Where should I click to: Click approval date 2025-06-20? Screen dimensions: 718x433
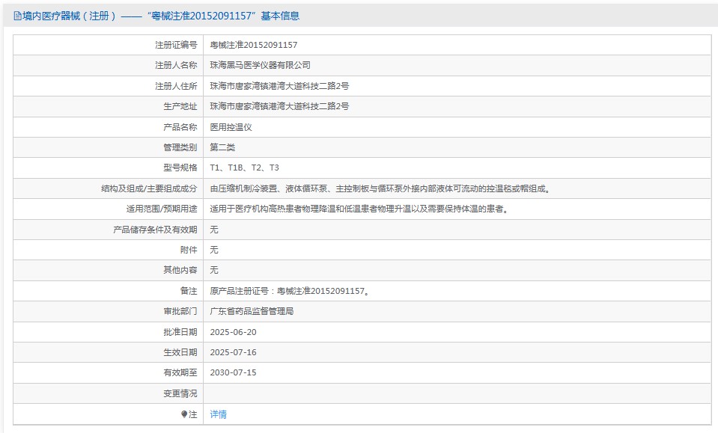(x=233, y=332)
